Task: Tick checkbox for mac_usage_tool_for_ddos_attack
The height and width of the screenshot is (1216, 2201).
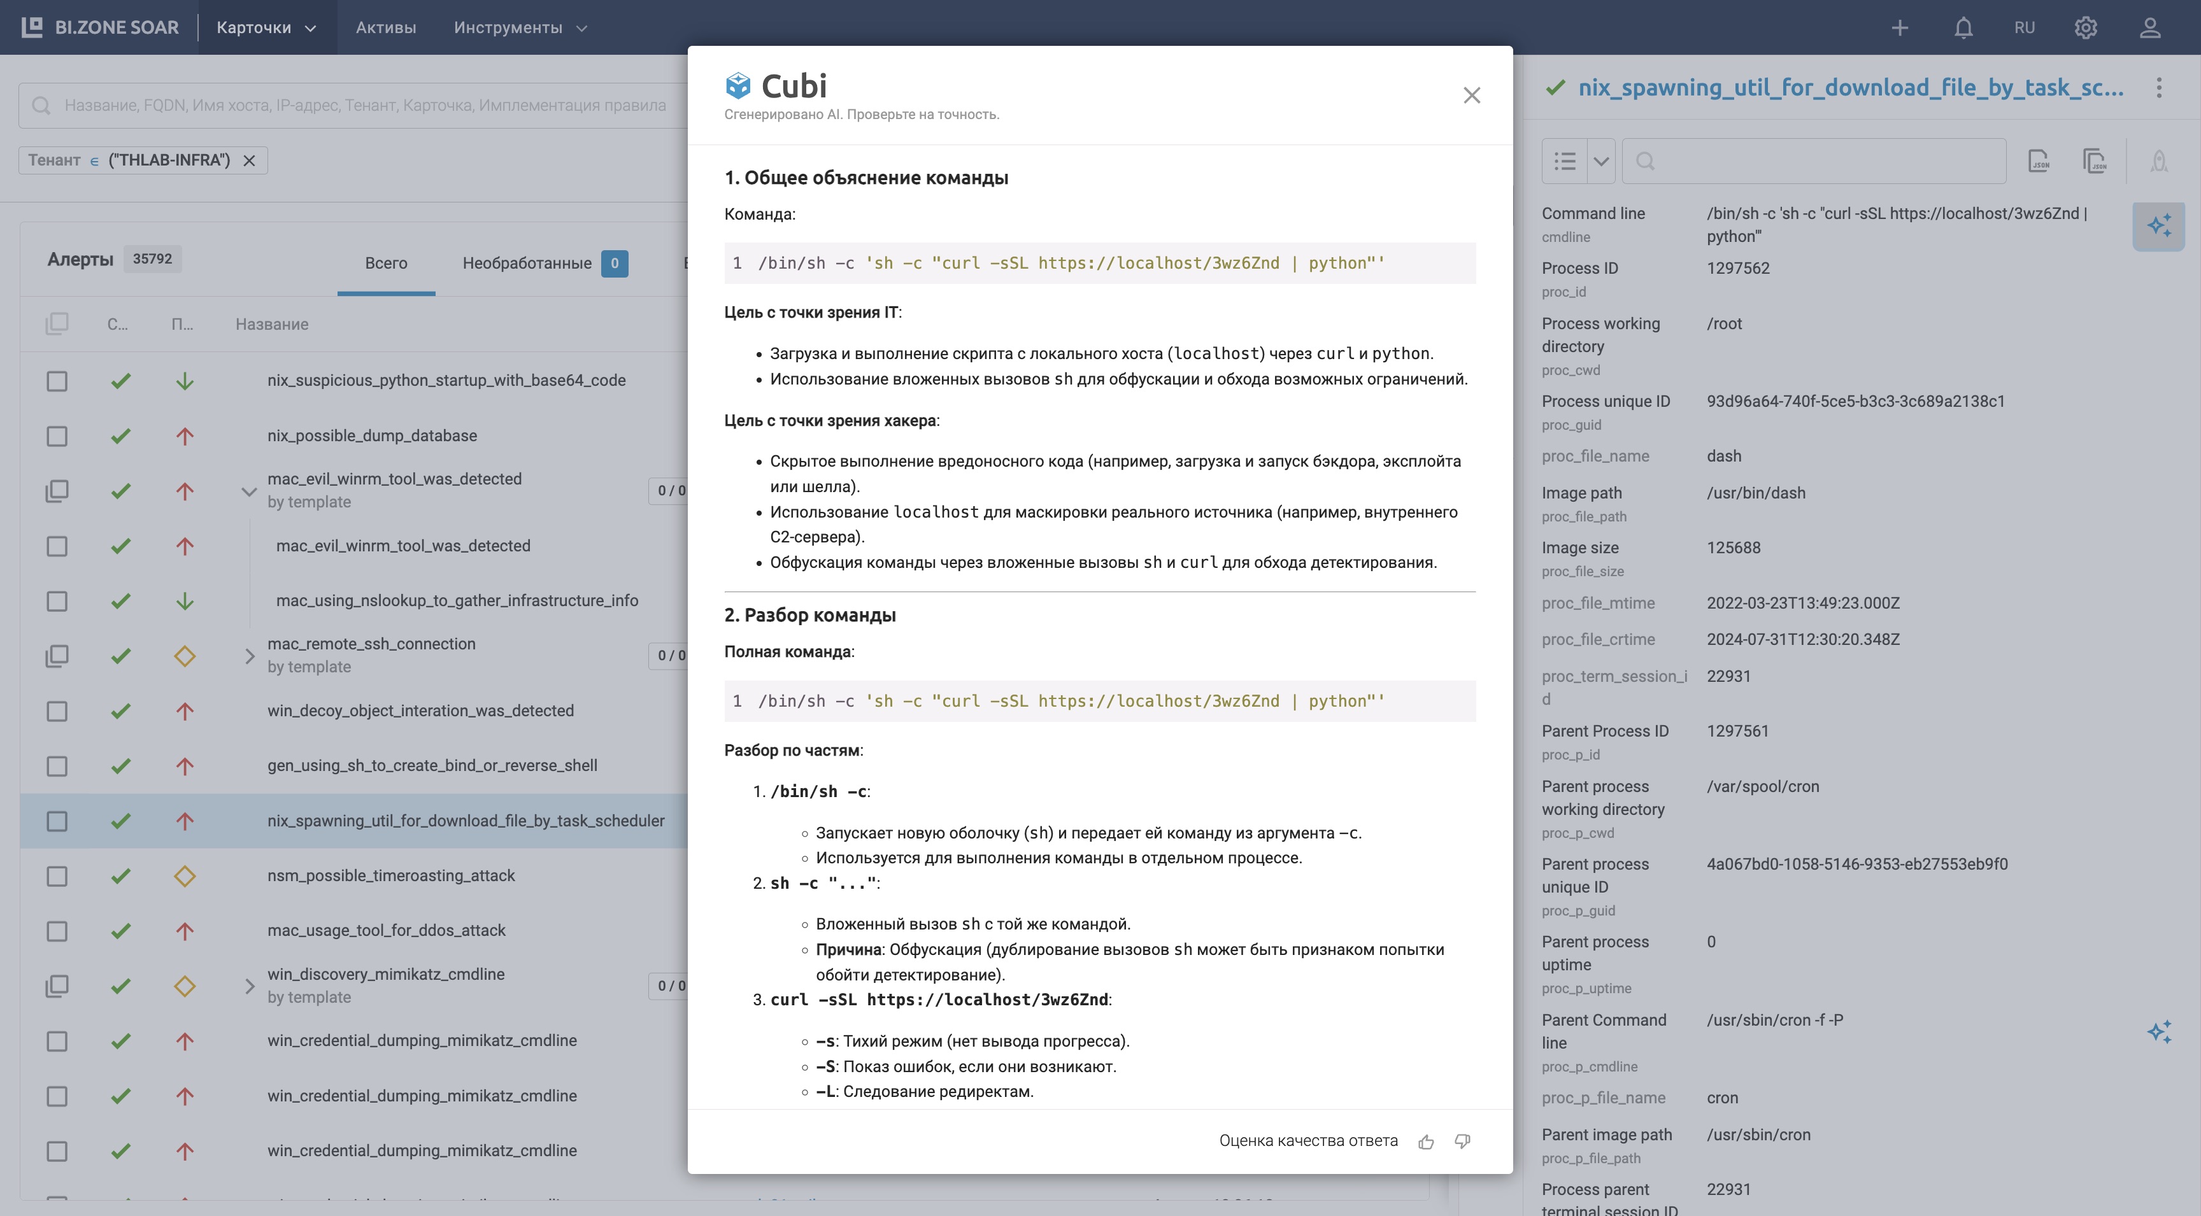Action: coord(57,931)
